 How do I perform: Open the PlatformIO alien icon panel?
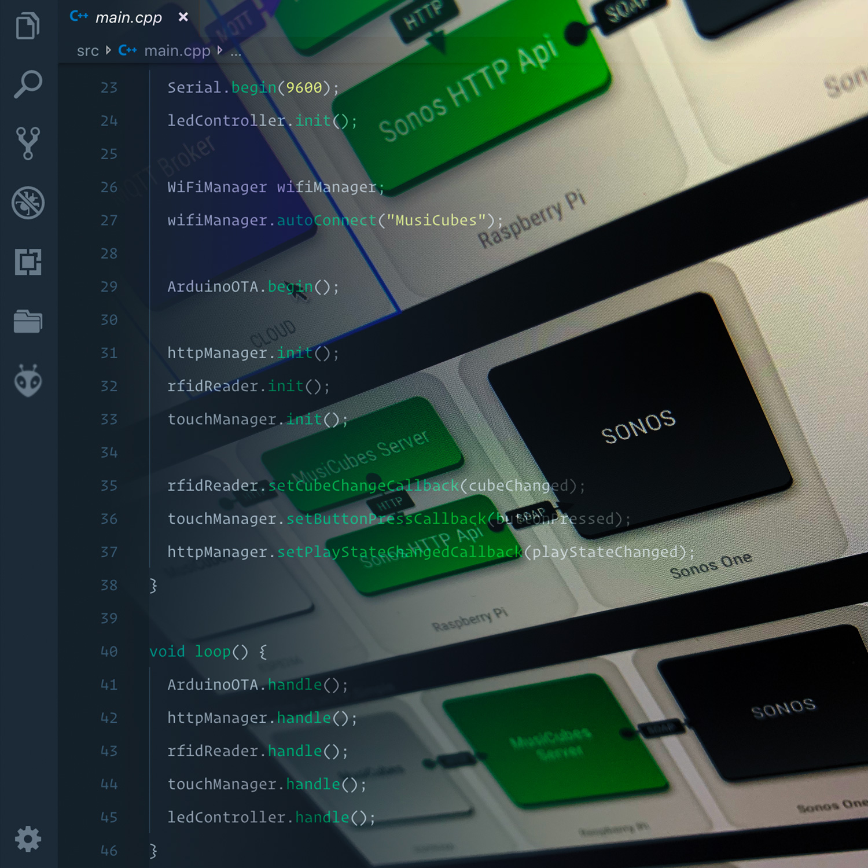pos(28,381)
